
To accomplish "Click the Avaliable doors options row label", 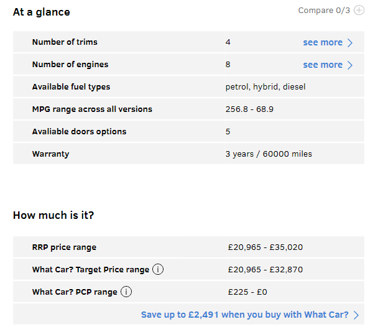I will coord(79,132).
